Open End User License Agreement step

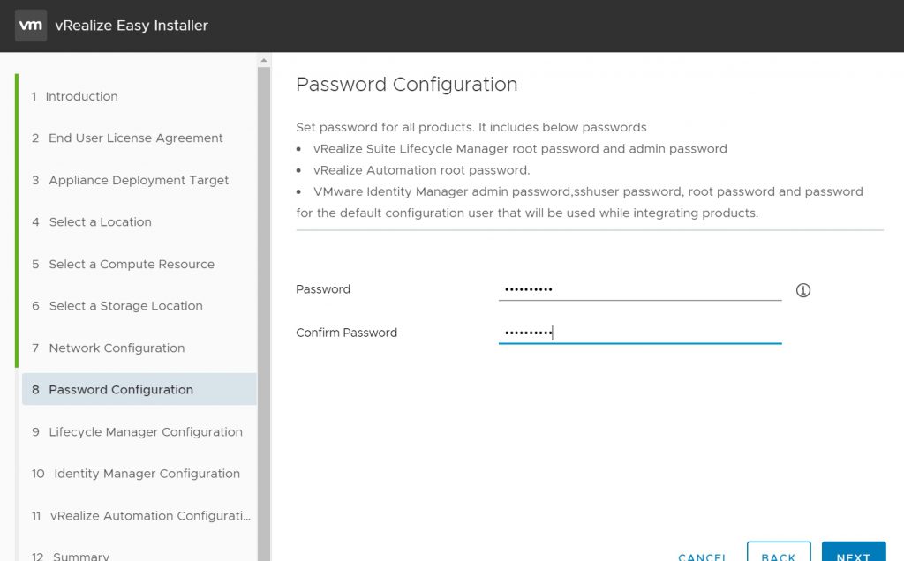tap(127, 138)
